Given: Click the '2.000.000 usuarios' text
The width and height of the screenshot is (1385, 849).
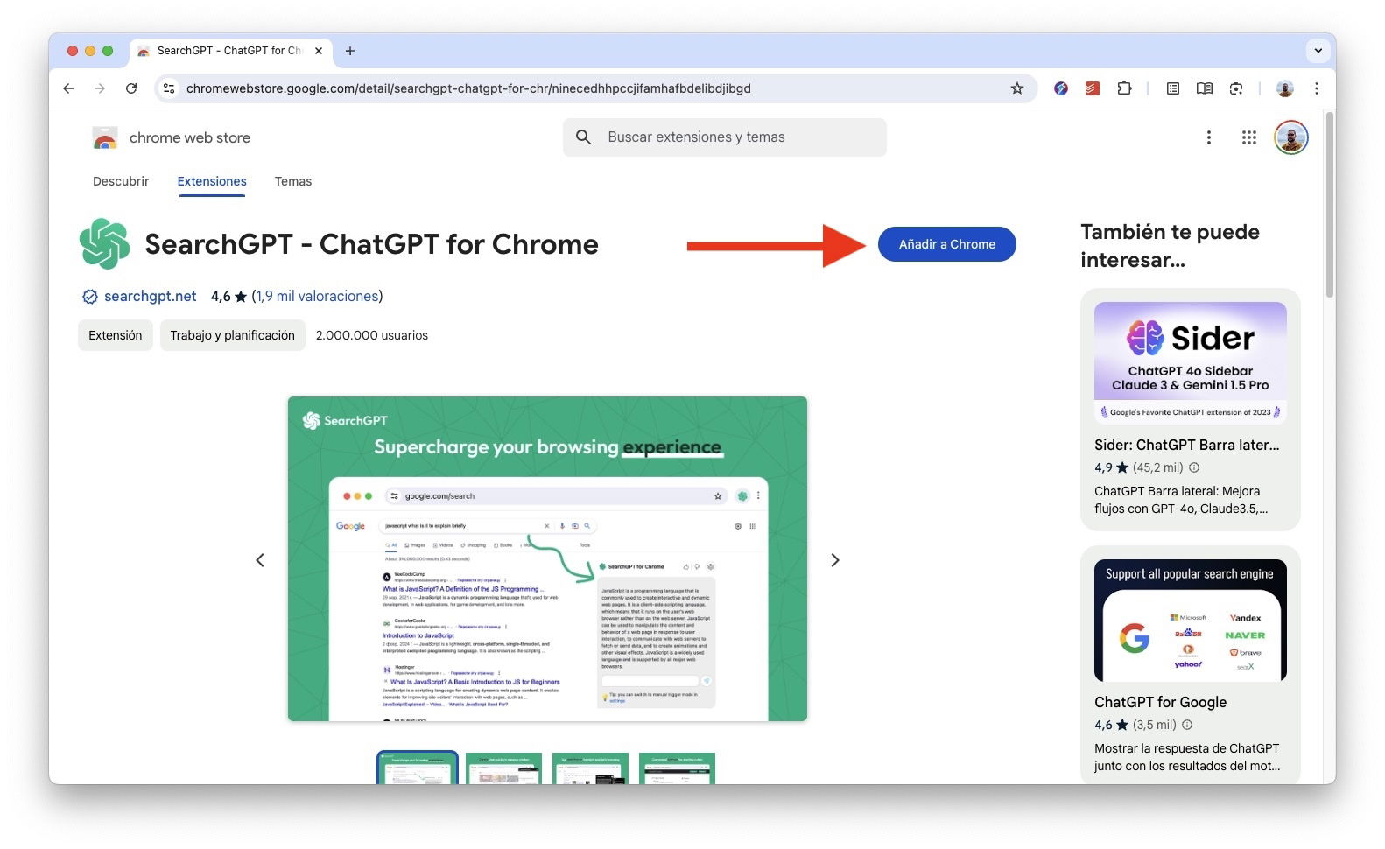Looking at the screenshot, I should (x=372, y=335).
